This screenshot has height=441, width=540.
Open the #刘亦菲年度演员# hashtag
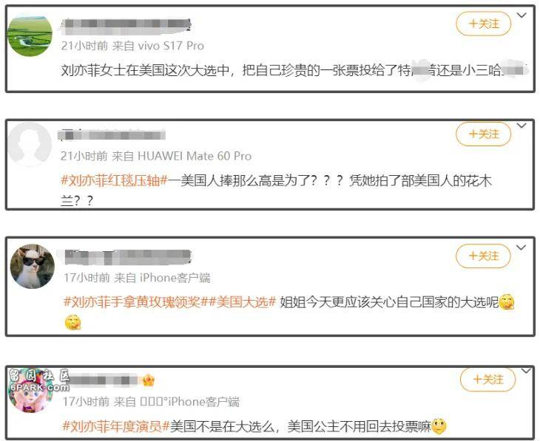coord(116,426)
